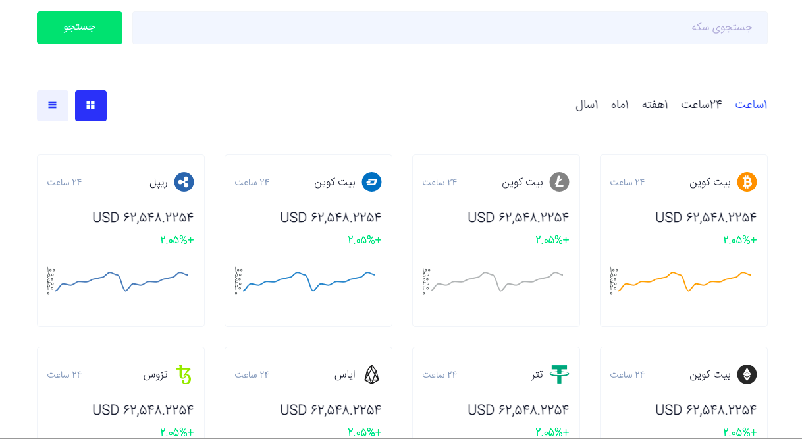
Task: Select the ۱سال time range tab
Action: point(587,105)
